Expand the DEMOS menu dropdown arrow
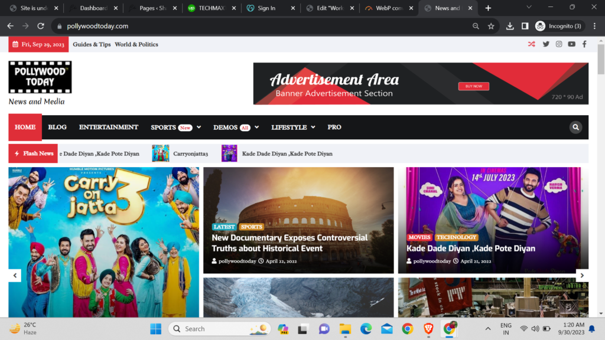The image size is (605, 340). click(256, 127)
